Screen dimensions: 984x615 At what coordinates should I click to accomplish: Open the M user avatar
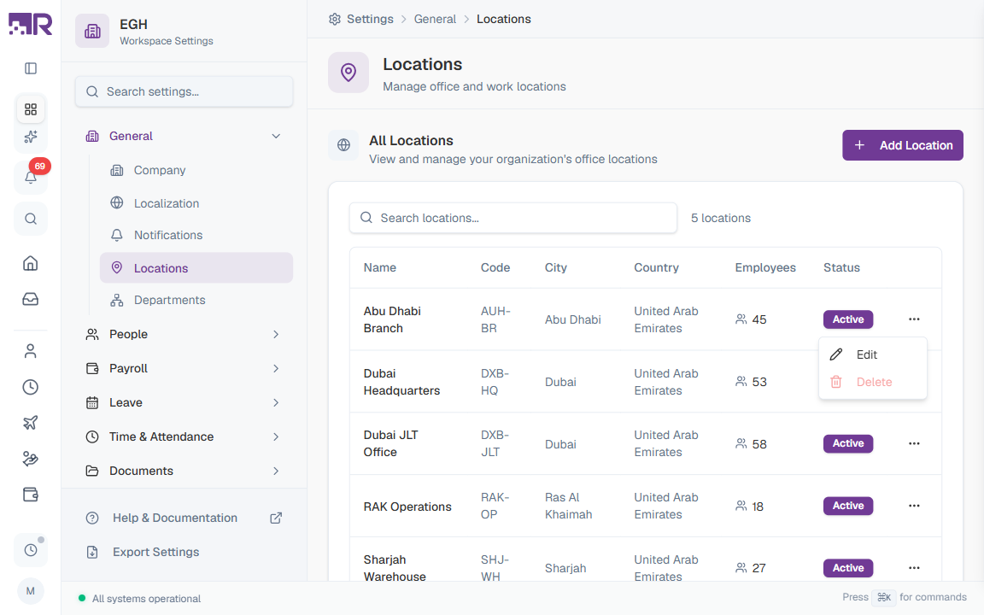pyautogui.click(x=30, y=591)
